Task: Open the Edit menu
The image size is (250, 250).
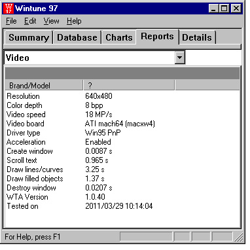Action: point(30,21)
